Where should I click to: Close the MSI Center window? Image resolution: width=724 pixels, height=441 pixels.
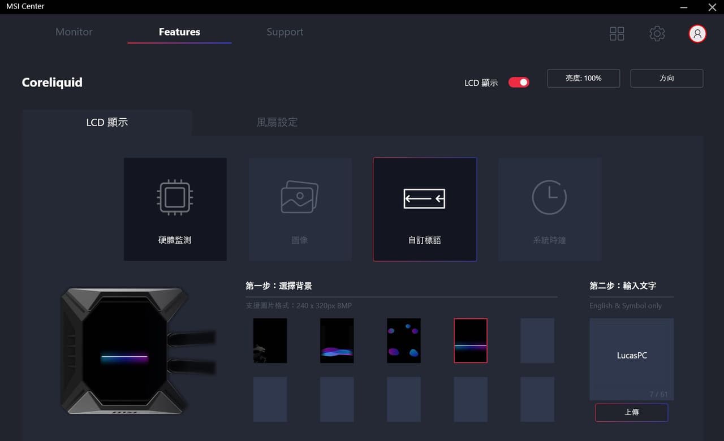point(712,7)
